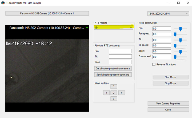Viewport: 192px width, 118px height.
Task: Click the absolute Pan input field
Action: (x=120, y=51)
